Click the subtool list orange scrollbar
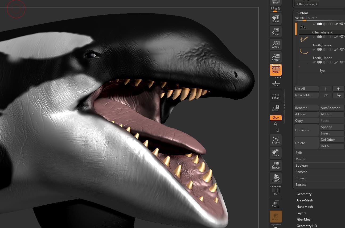This screenshot has width=345, height=228. [296, 29]
